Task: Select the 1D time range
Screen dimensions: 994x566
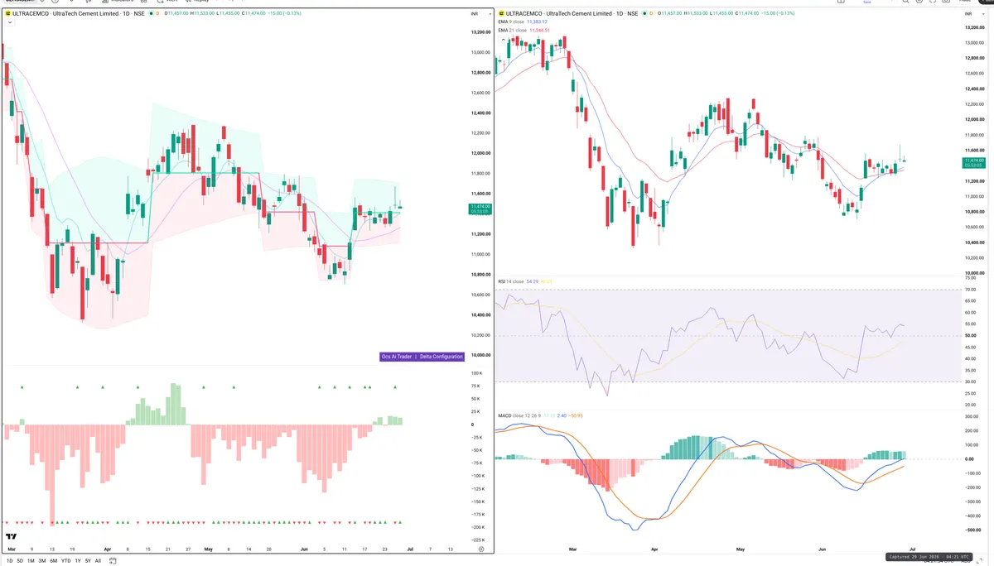Action: 10,560
